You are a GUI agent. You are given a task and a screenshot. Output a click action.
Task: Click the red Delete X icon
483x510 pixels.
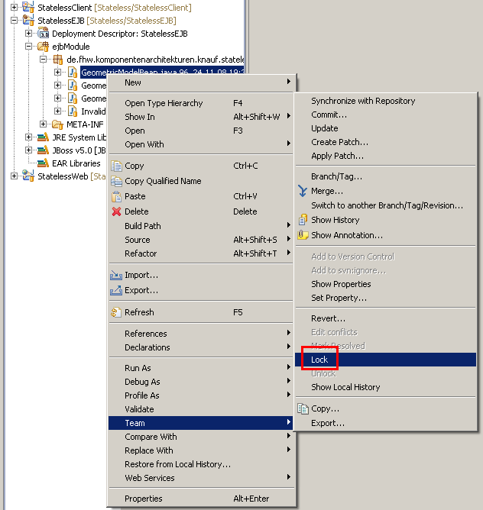[117, 211]
